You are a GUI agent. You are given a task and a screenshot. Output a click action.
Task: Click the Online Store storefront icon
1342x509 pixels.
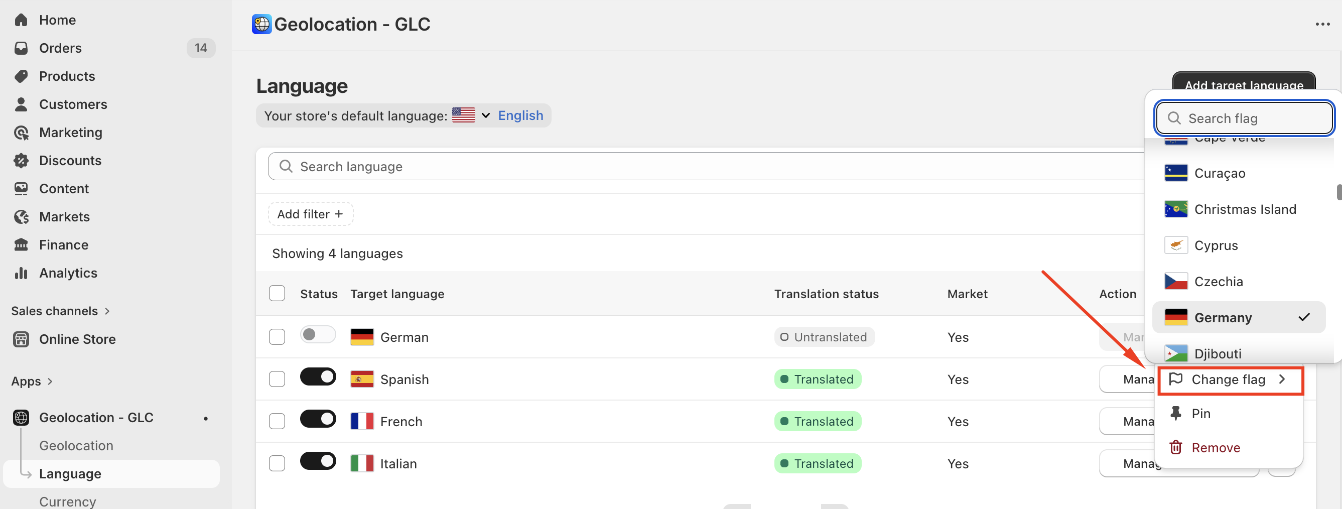point(21,339)
